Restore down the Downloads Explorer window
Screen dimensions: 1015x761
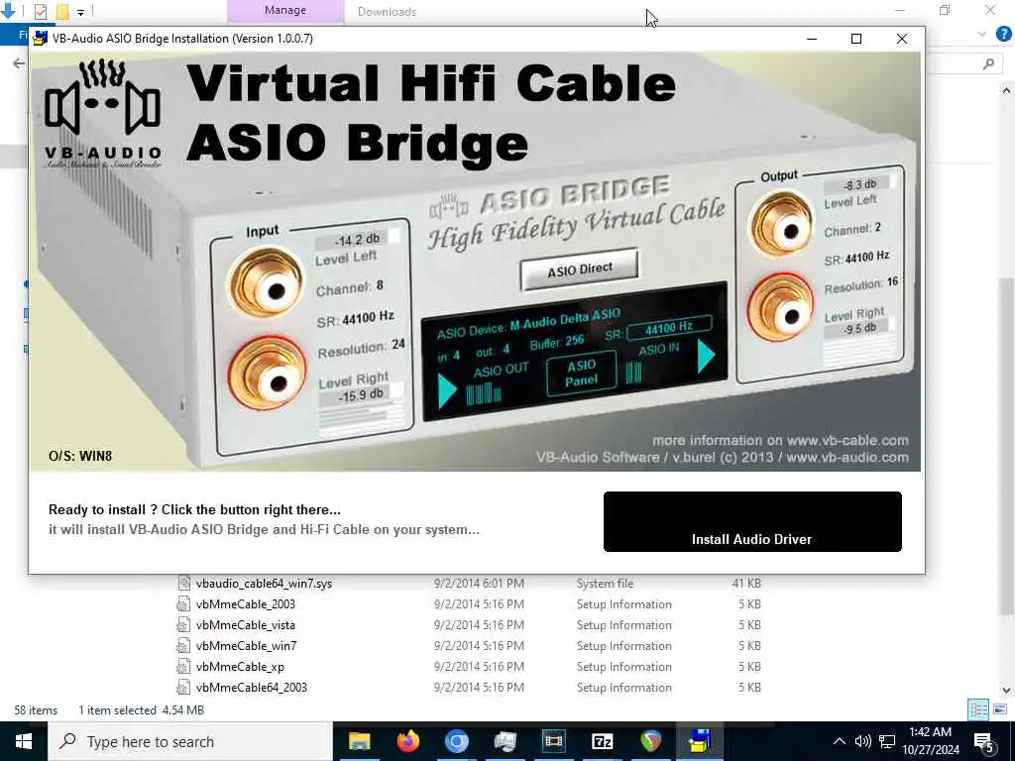pos(945,10)
